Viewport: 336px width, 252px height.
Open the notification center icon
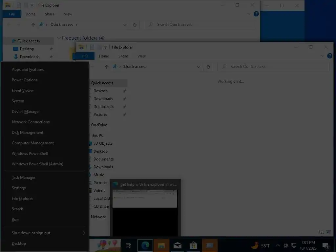[325, 246]
